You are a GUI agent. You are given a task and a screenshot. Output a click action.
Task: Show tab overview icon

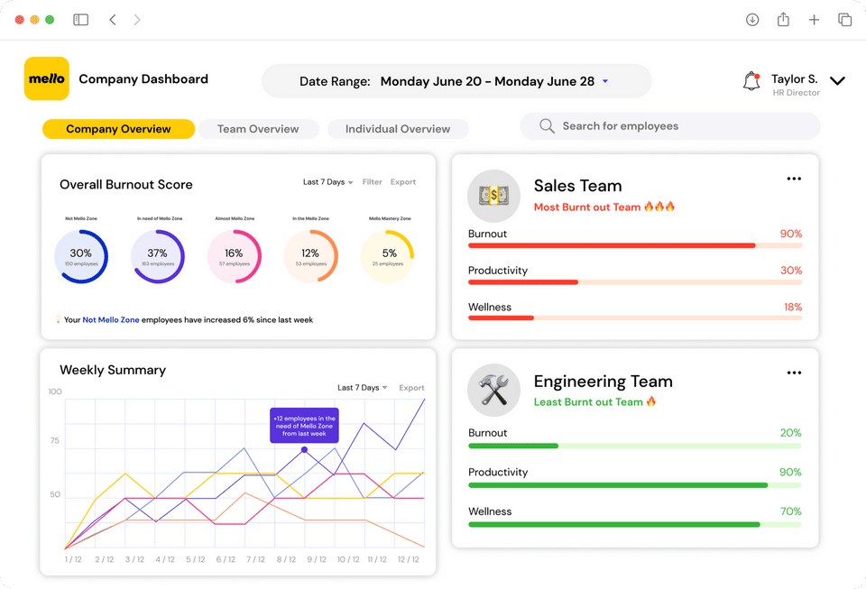tap(845, 20)
